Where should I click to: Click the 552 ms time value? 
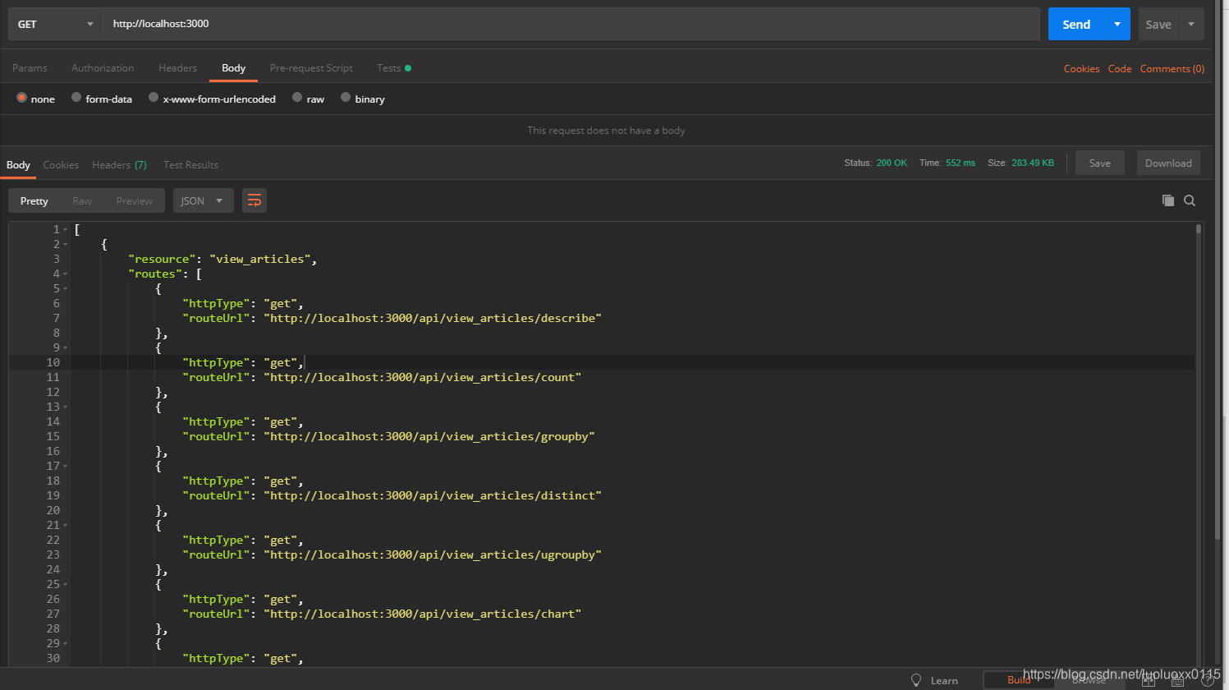click(961, 163)
